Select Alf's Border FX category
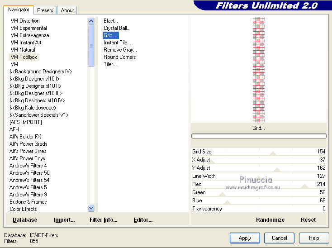The height and width of the screenshot is (248, 332). (x=25, y=137)
